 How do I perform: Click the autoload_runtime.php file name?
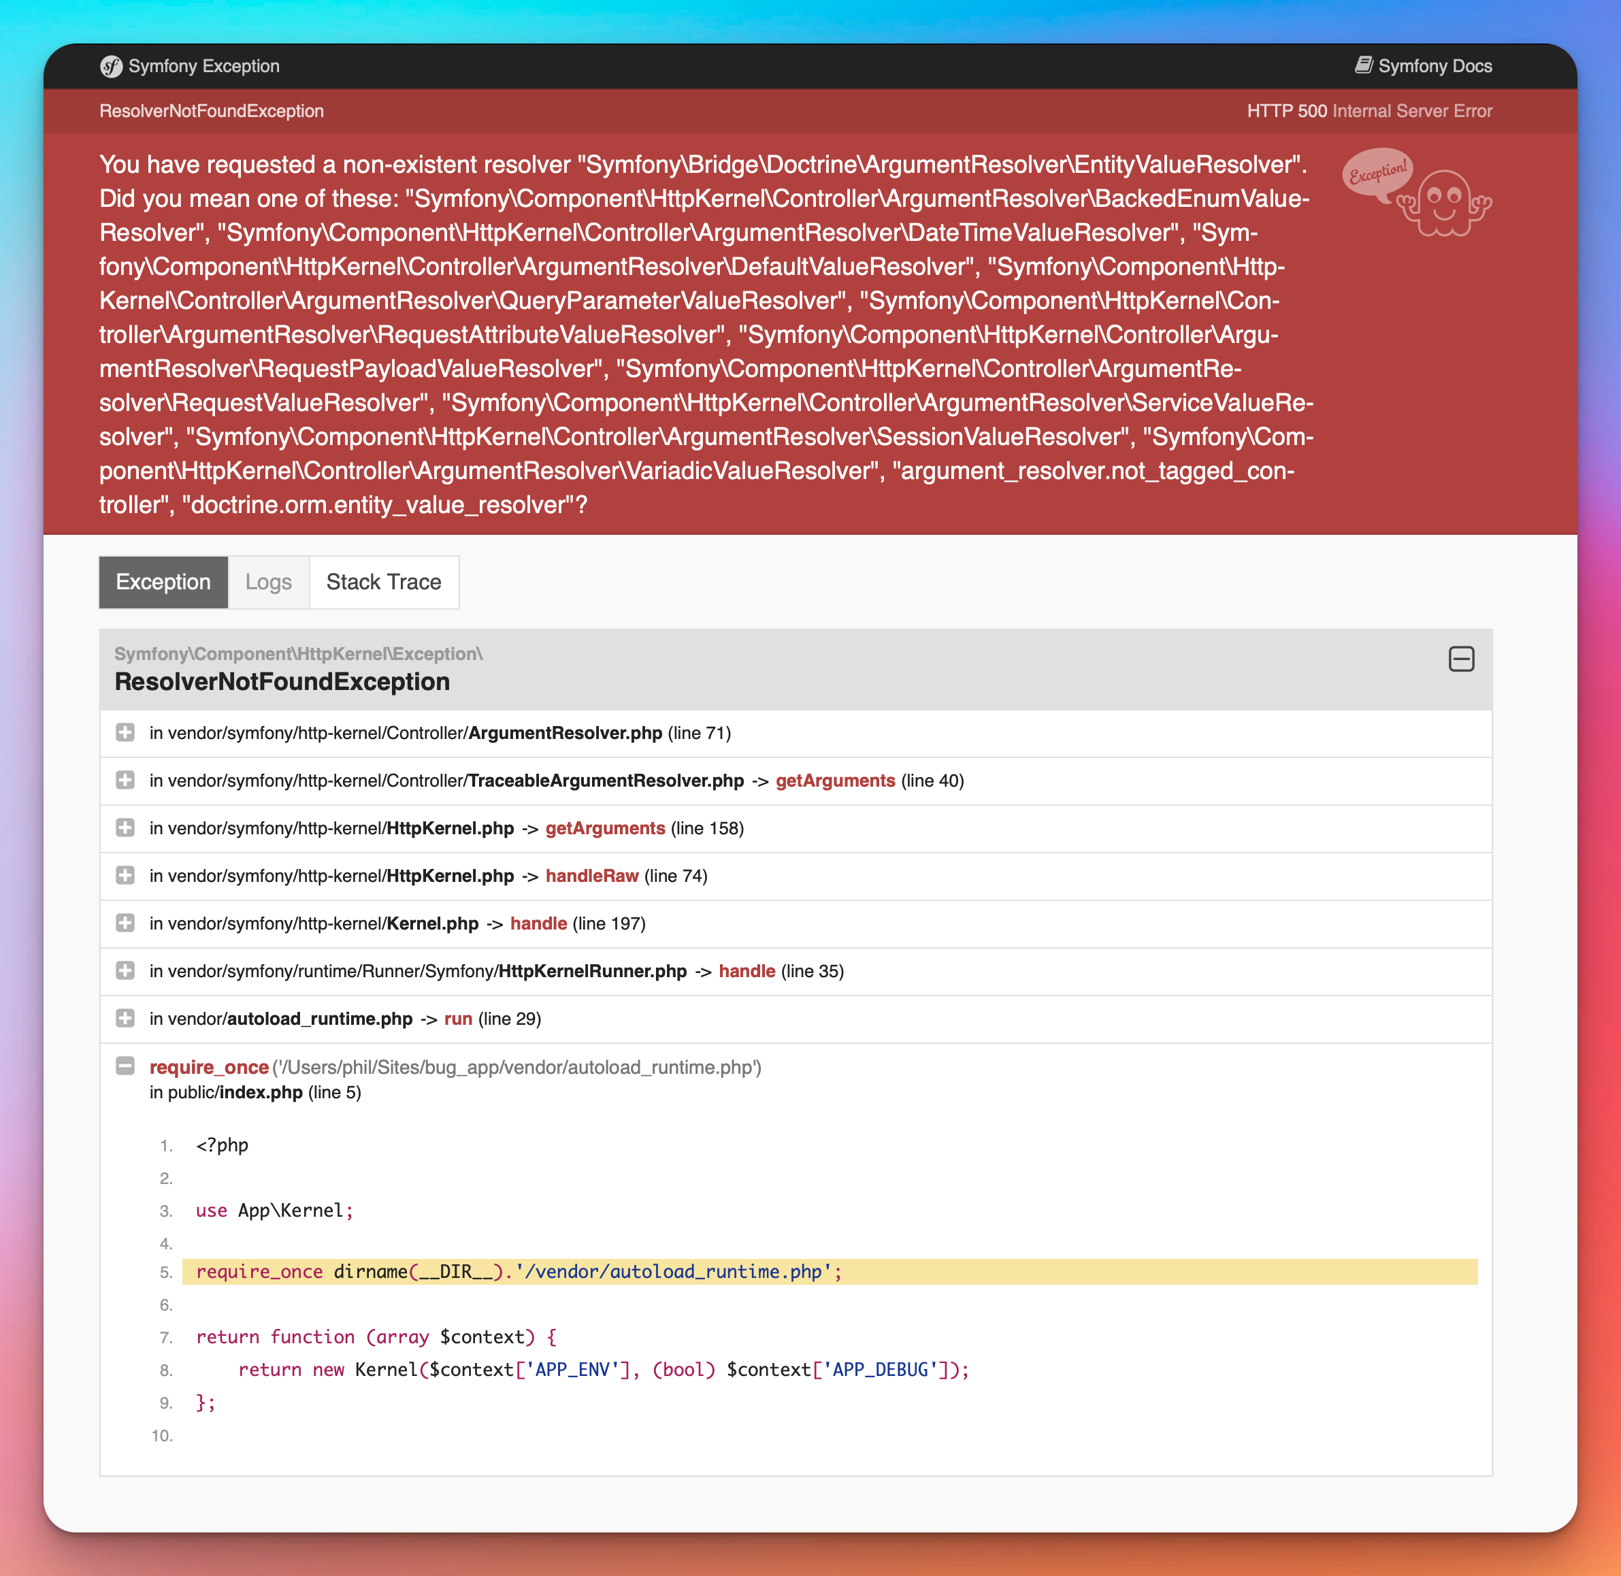point(320,1019)
